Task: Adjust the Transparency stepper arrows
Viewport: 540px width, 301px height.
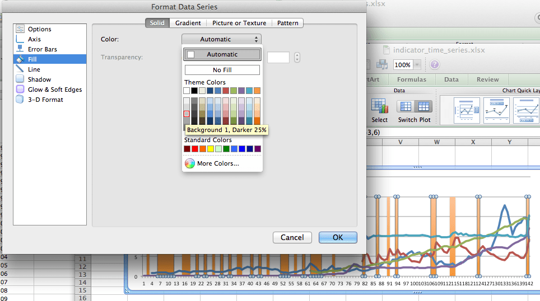Action: tap(297, 57)
